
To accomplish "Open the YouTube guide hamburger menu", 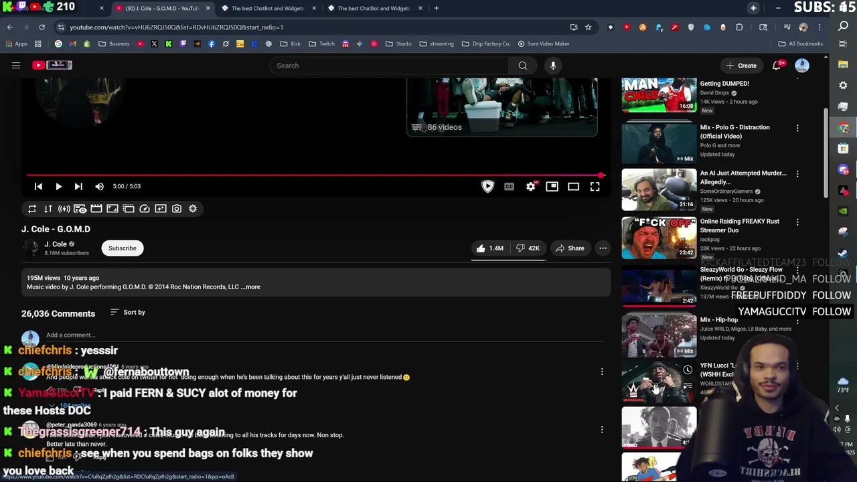I will point(16,66).
